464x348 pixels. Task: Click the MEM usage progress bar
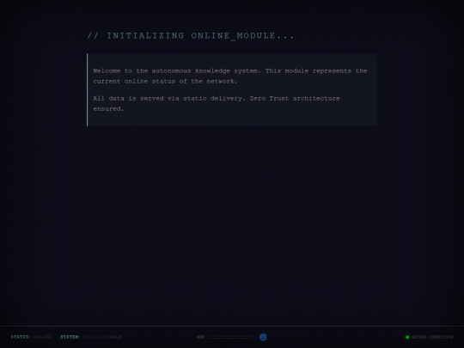[229, 337]
